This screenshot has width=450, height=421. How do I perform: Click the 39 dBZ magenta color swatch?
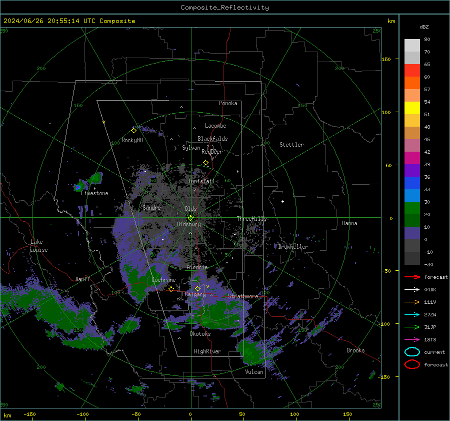tap(412, 158)
